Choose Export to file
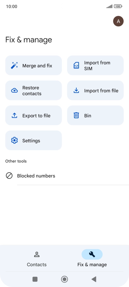 (x=34, y=115)
